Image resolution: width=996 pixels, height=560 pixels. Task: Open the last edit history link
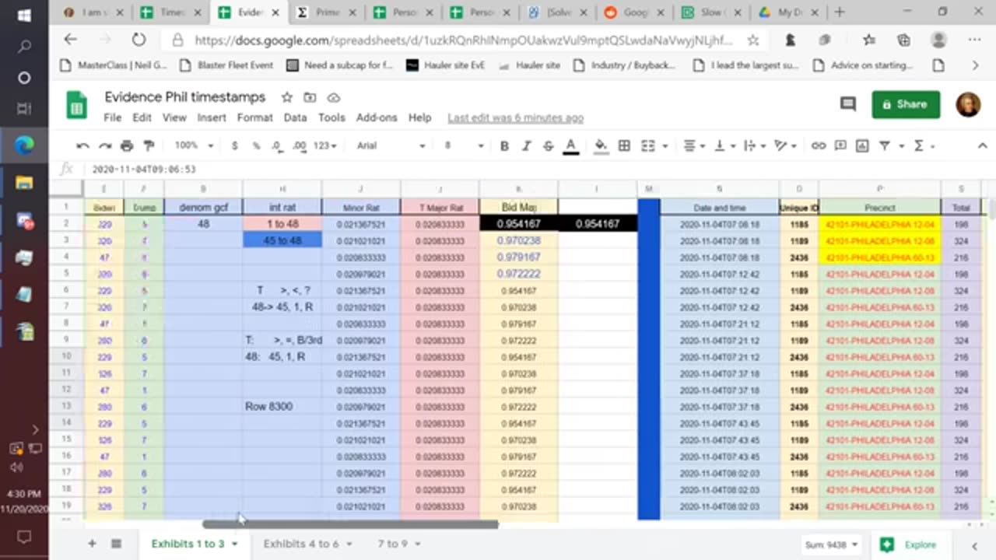(515, 117)
